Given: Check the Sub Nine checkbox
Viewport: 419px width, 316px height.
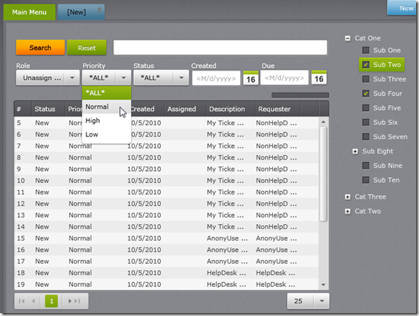Looking at the screenshot, I should 366,165.
